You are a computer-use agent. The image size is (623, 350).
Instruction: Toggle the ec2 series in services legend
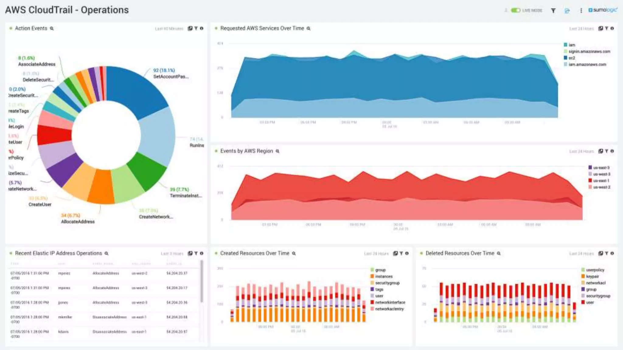[x=572, y=58]
